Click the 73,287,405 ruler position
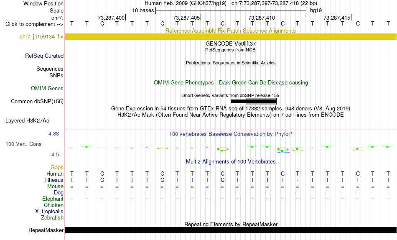The width and height of the screenshot is (397, 240). tap(186, 18)
